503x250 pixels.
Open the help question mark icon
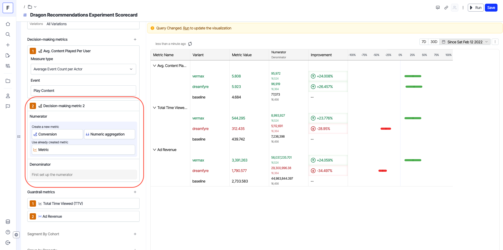8,232
